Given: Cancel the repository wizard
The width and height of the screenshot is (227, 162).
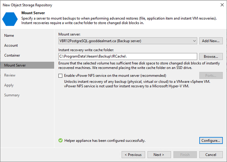Looking at the screenshot, I should point(211,155).
